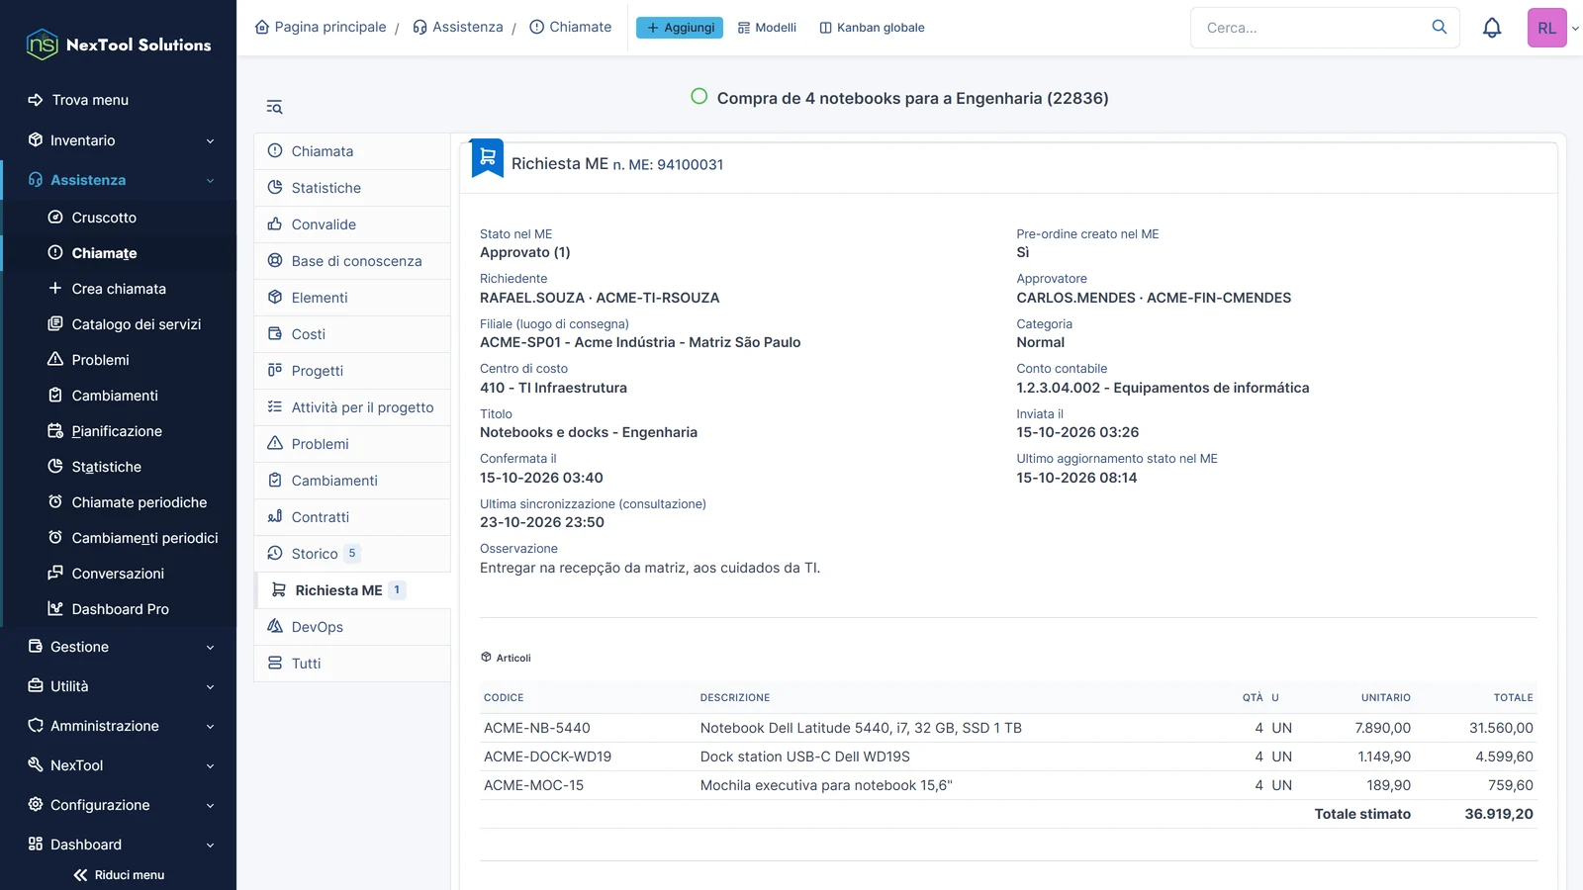Viewport: 1583px width, 890px height.
Task: Click article code ACME-NB-5440
Action: pyautogui.click(x=537, y=728)
